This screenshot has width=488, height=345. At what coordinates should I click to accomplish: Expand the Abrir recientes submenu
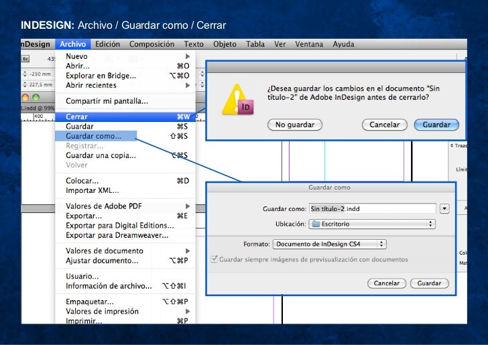click(125, 85)
